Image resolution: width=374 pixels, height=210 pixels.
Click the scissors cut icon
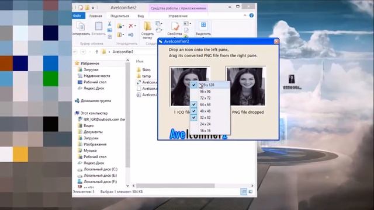pos(109,23)
